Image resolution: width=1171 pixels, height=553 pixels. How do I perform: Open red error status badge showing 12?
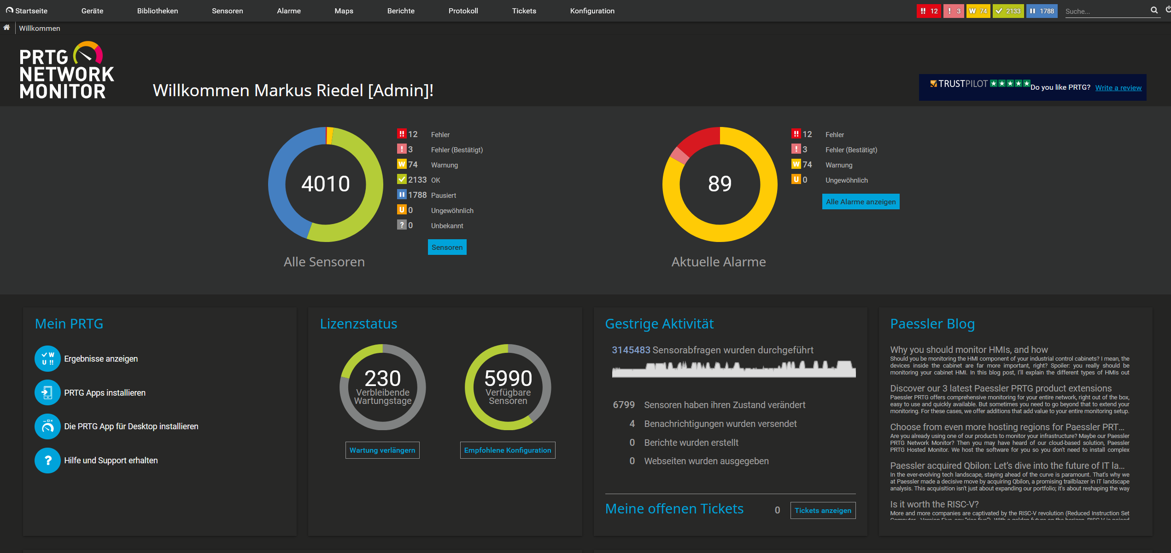928,11
